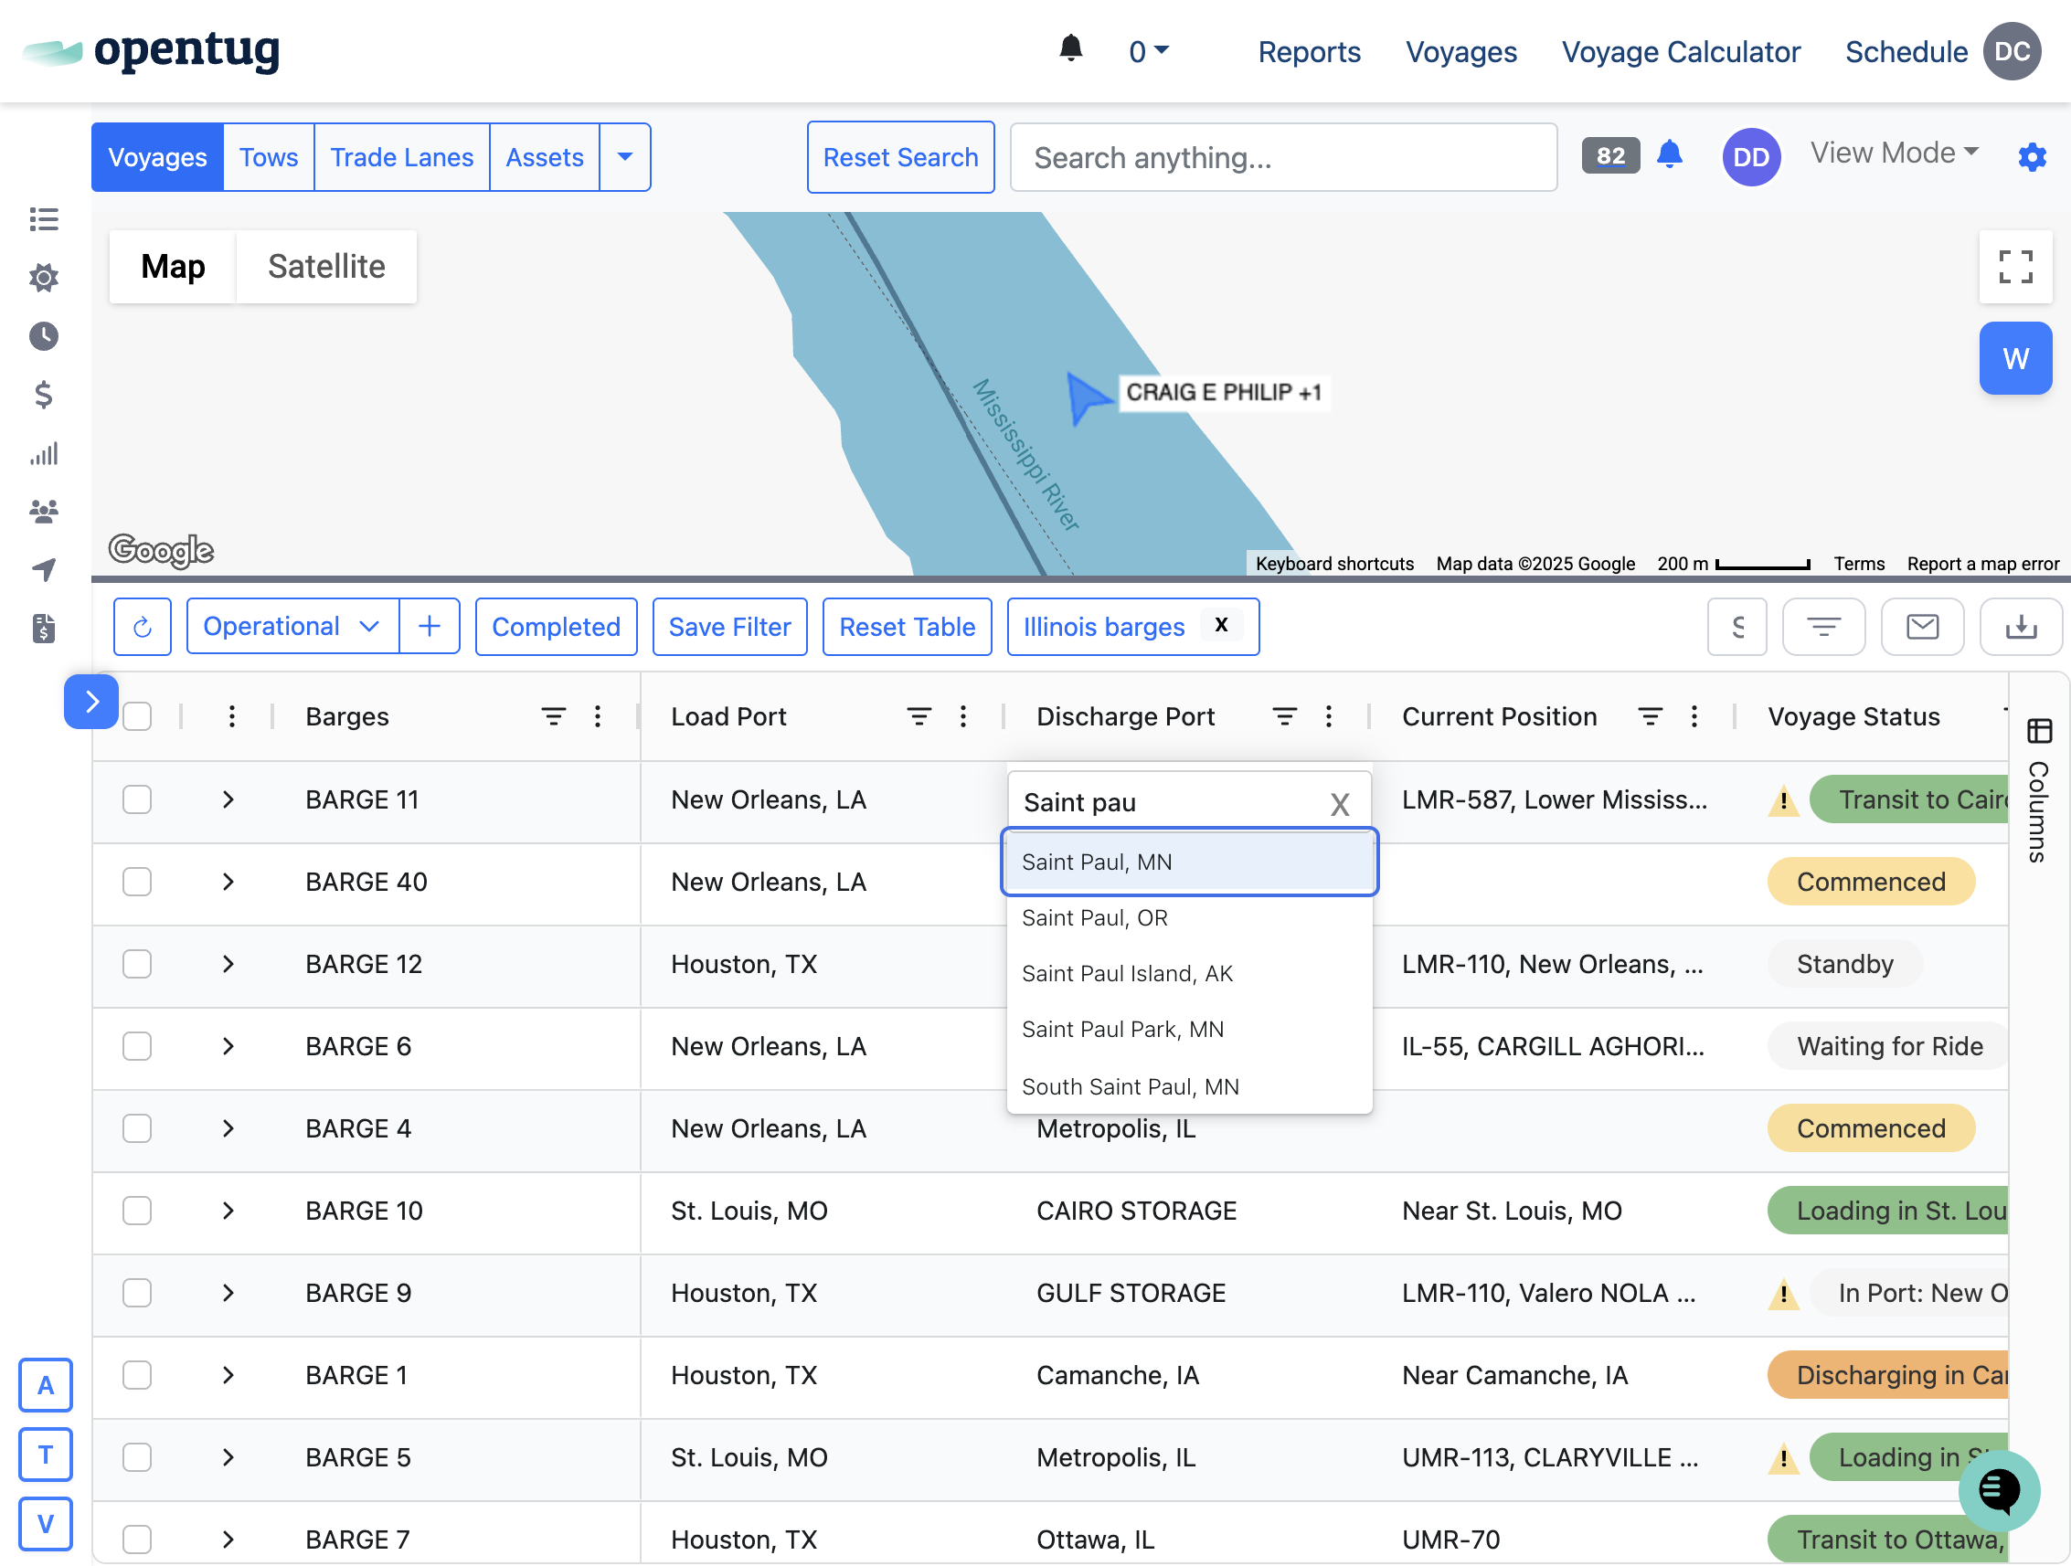Click the envelope email icon
This screenshot has height=1566, width=2071.
point(1922,627)
